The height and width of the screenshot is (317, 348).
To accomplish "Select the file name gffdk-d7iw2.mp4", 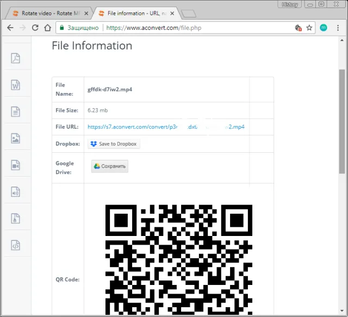I will coord(110,90).
